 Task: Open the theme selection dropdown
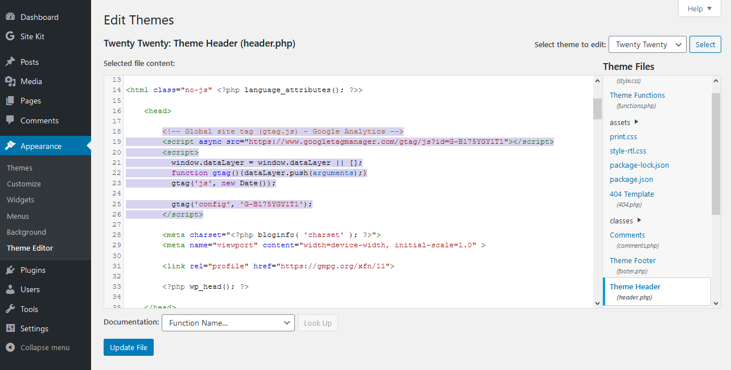pos(647,44)
